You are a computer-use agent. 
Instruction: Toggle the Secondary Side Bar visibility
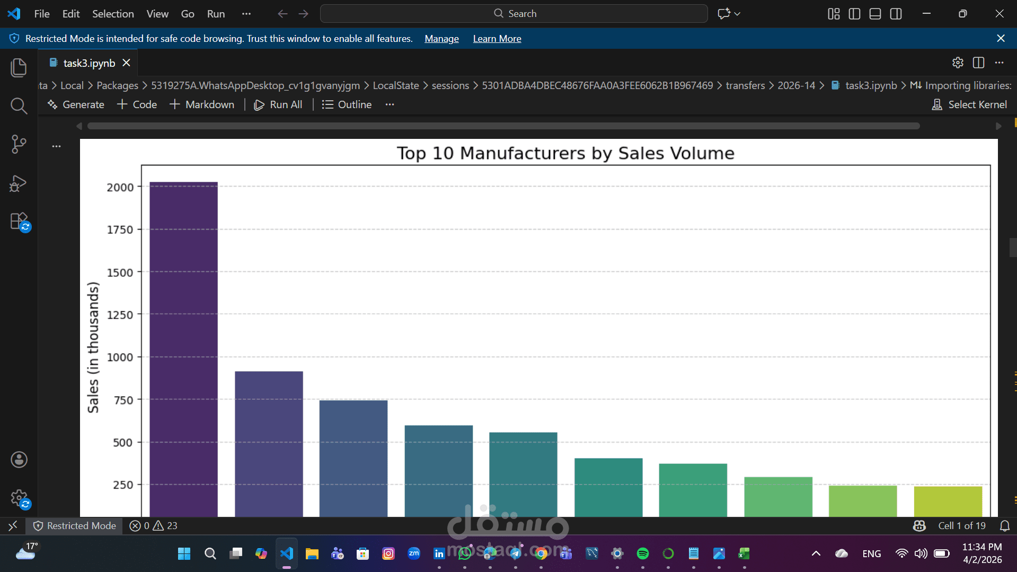(896, 13)
